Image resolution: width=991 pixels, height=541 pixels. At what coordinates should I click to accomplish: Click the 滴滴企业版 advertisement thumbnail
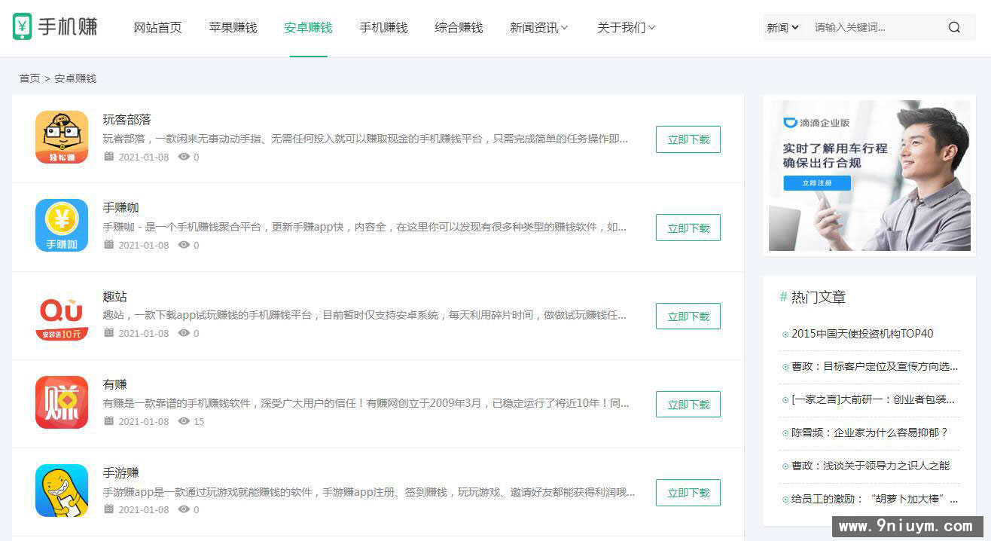(x=869, y=175)
